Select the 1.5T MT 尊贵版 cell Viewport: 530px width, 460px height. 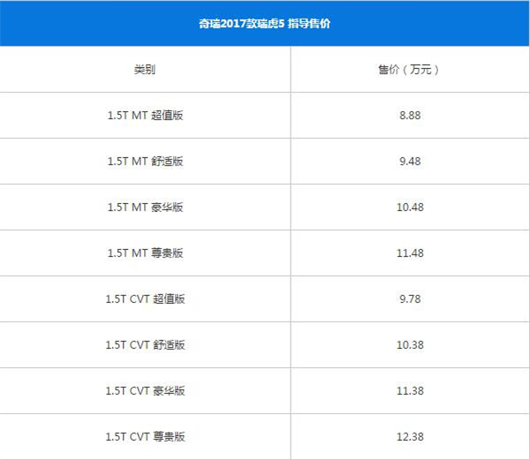coord(146,253)
